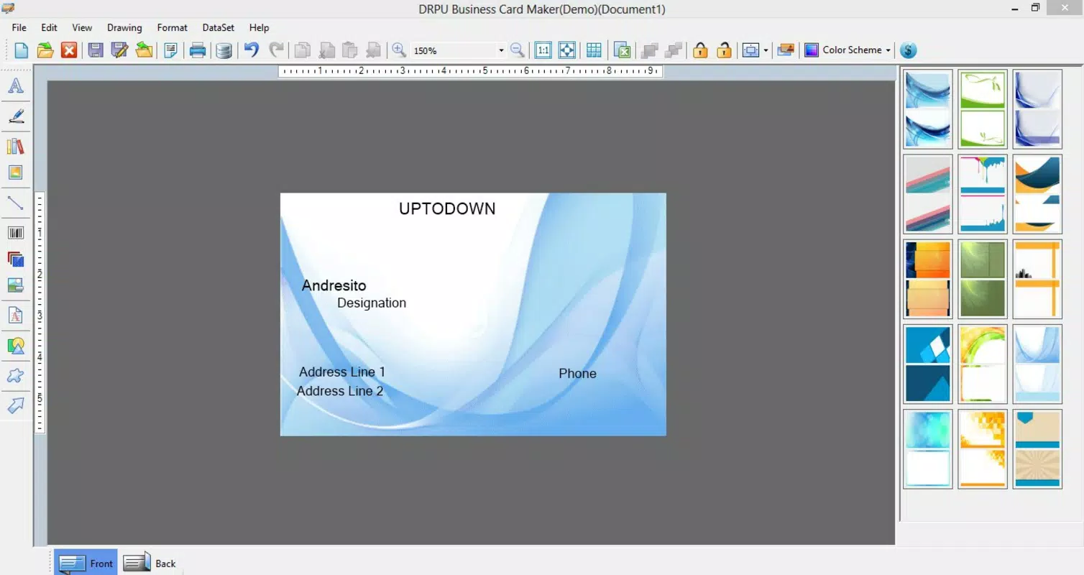Screen dimensions: 1084x575
Task: Switch to the Front card side tab
Action: (86, 563)
